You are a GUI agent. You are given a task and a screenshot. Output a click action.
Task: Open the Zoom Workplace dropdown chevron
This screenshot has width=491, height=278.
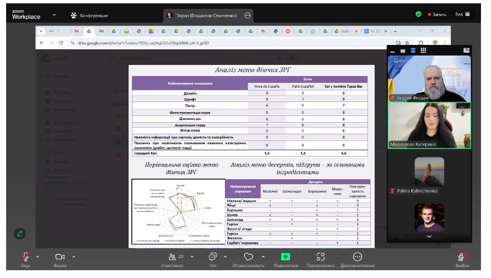54,14
